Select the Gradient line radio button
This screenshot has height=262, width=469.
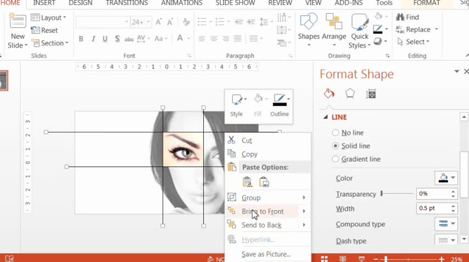[336, 159]
